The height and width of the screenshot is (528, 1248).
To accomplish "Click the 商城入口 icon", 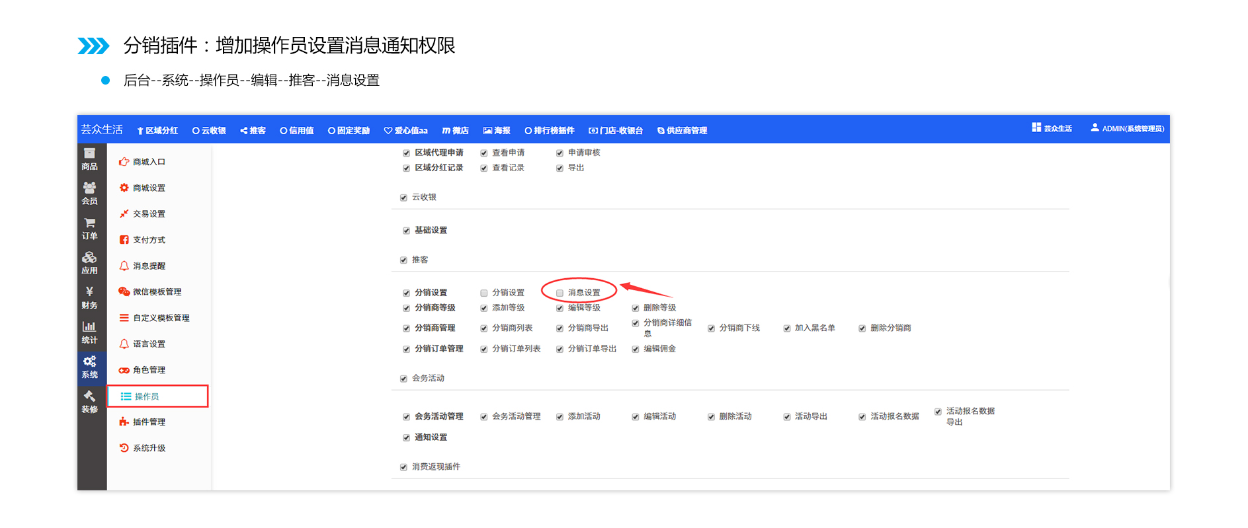I will pyautogui.click(x=124, y=162).
